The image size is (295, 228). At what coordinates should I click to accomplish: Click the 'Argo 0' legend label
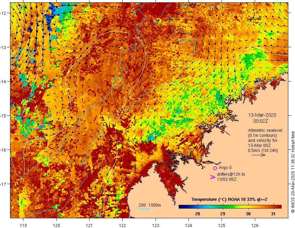[x=225, y=168]
